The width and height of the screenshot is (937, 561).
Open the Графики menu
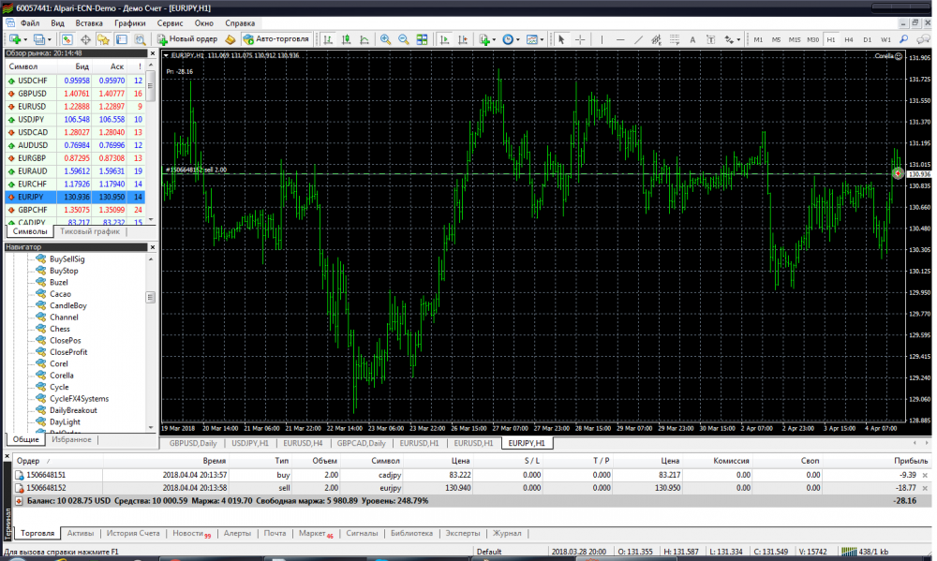[129, 23]
